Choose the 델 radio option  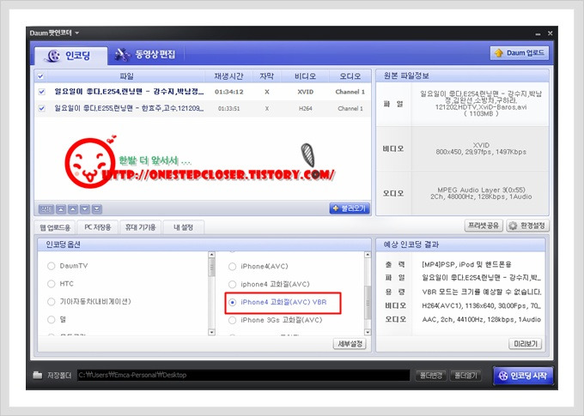pos(51,319)
